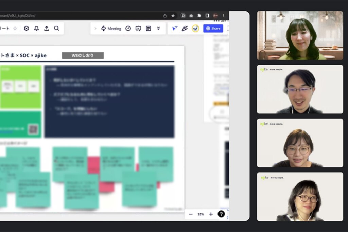Select the pink sticky note
348x232 pixels.
[x=93, y=164]
